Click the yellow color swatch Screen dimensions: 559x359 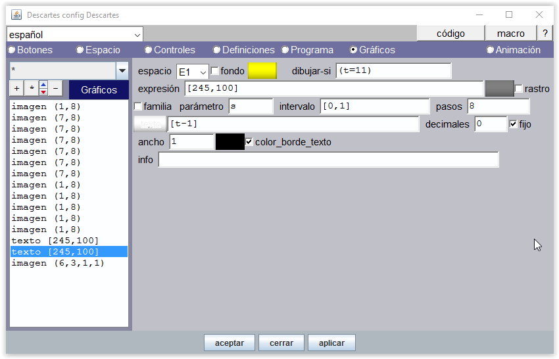pyautogui.click(x=262, y=71)
